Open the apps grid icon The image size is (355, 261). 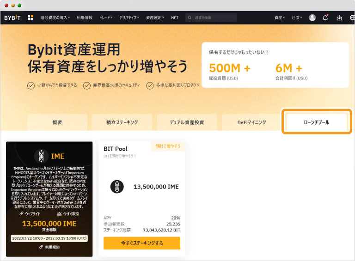(31, 18)
